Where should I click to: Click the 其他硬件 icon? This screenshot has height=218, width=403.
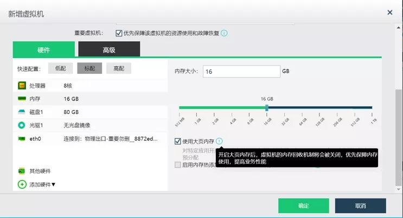[22, 171]
